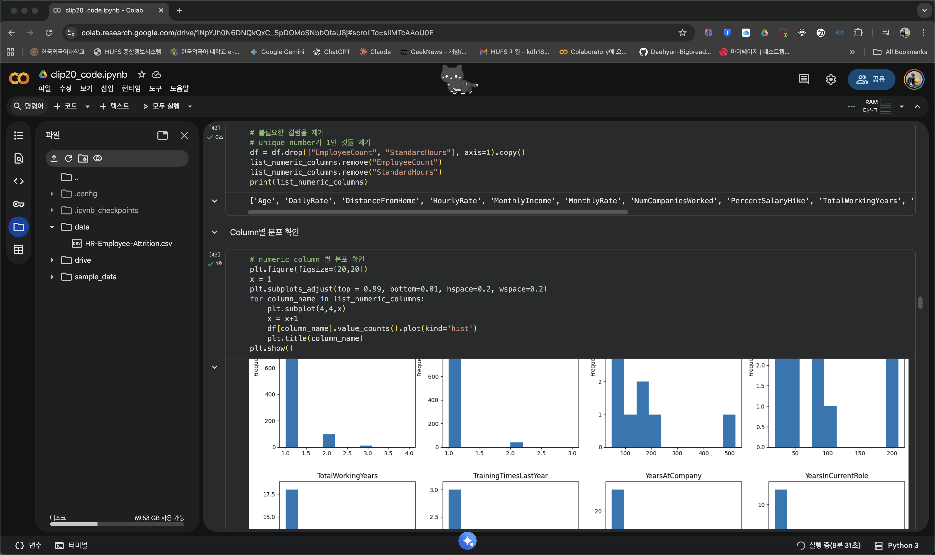Refresh the file browser listing

pos(69,158)
